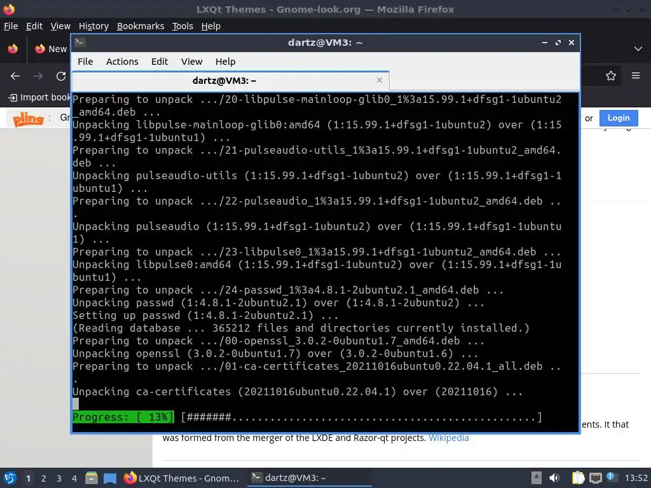The image size is (651, 488).
Task: Switch to virtual desktop 2
Action: 44,478
